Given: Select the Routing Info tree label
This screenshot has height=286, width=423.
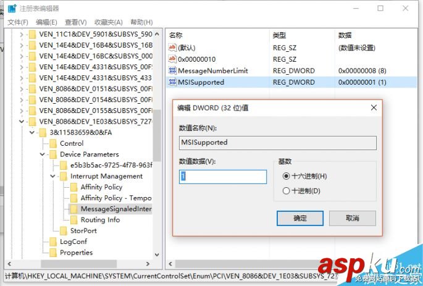Looking at the screenshot, I should pyautogui.click(x=101, y=220).
